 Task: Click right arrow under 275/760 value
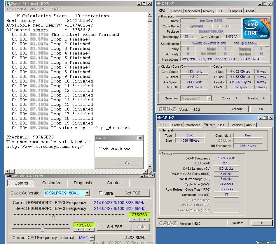[145, 220]
